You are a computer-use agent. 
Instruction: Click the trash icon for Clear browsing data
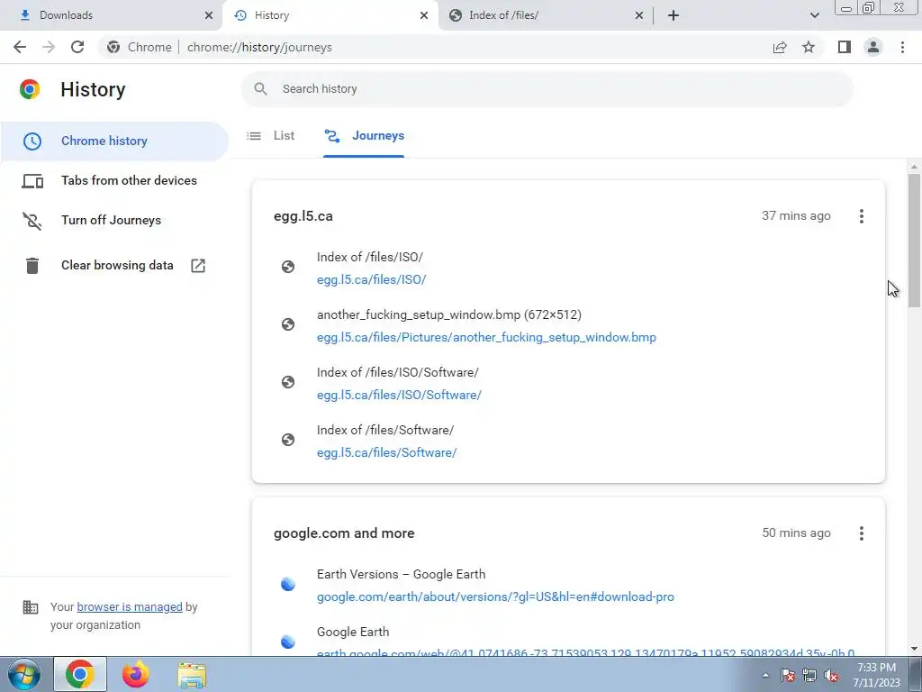click(x=32, y=266)
